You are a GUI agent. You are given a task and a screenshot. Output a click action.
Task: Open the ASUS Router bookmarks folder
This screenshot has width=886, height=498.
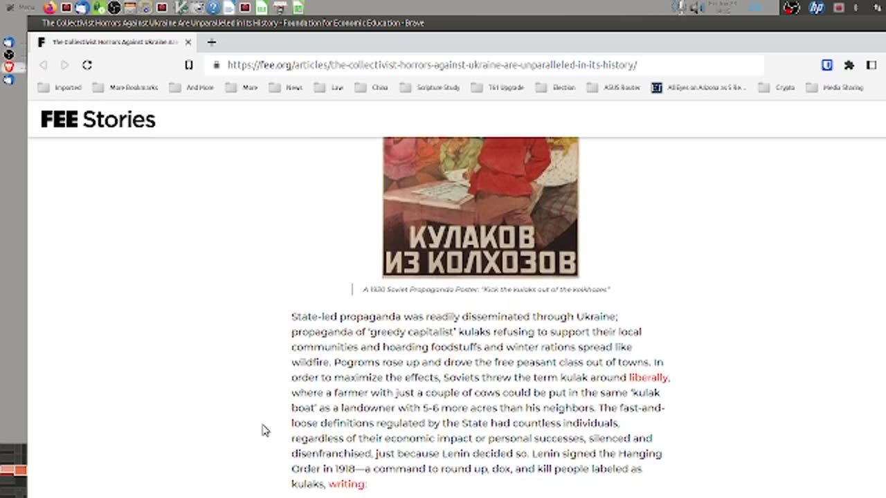tap(614, 88)
